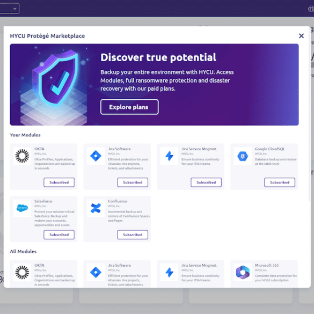Screen dimensions: 314x314
Task: Click the OKTA logo under Your Modules
Action: [x=22, y=156]
